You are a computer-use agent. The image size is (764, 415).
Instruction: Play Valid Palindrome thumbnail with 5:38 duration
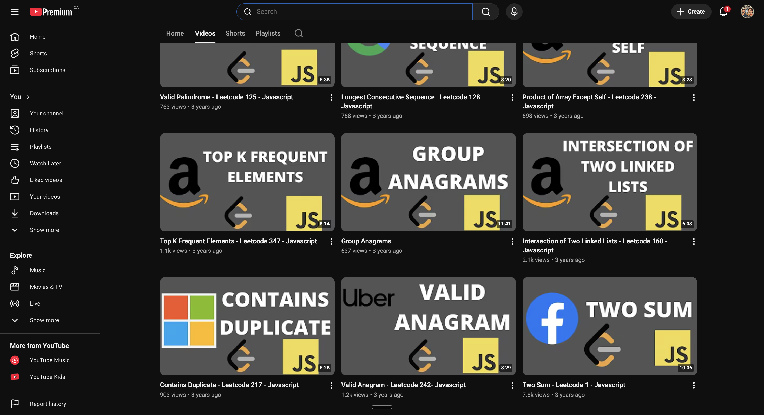pos(247,65)
